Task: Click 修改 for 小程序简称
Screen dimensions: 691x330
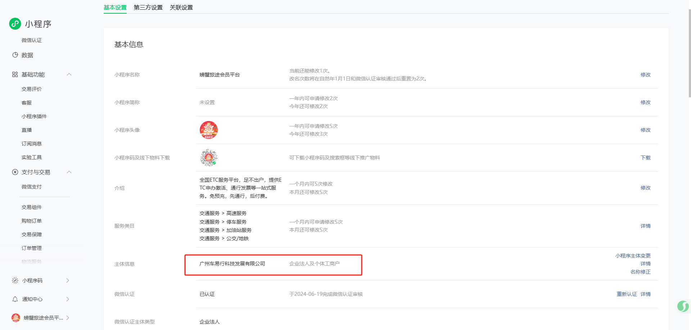Action: click(646, 102)
